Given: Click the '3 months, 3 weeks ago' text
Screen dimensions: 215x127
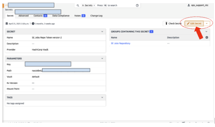Looking at the screenshot, I should coord(45,24).
